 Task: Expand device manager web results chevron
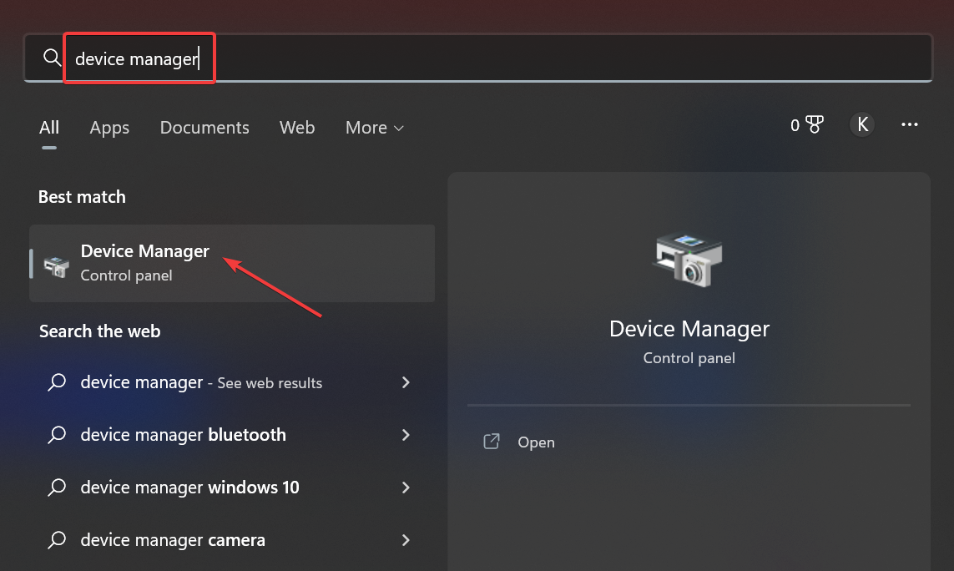(x=406, y=382)
